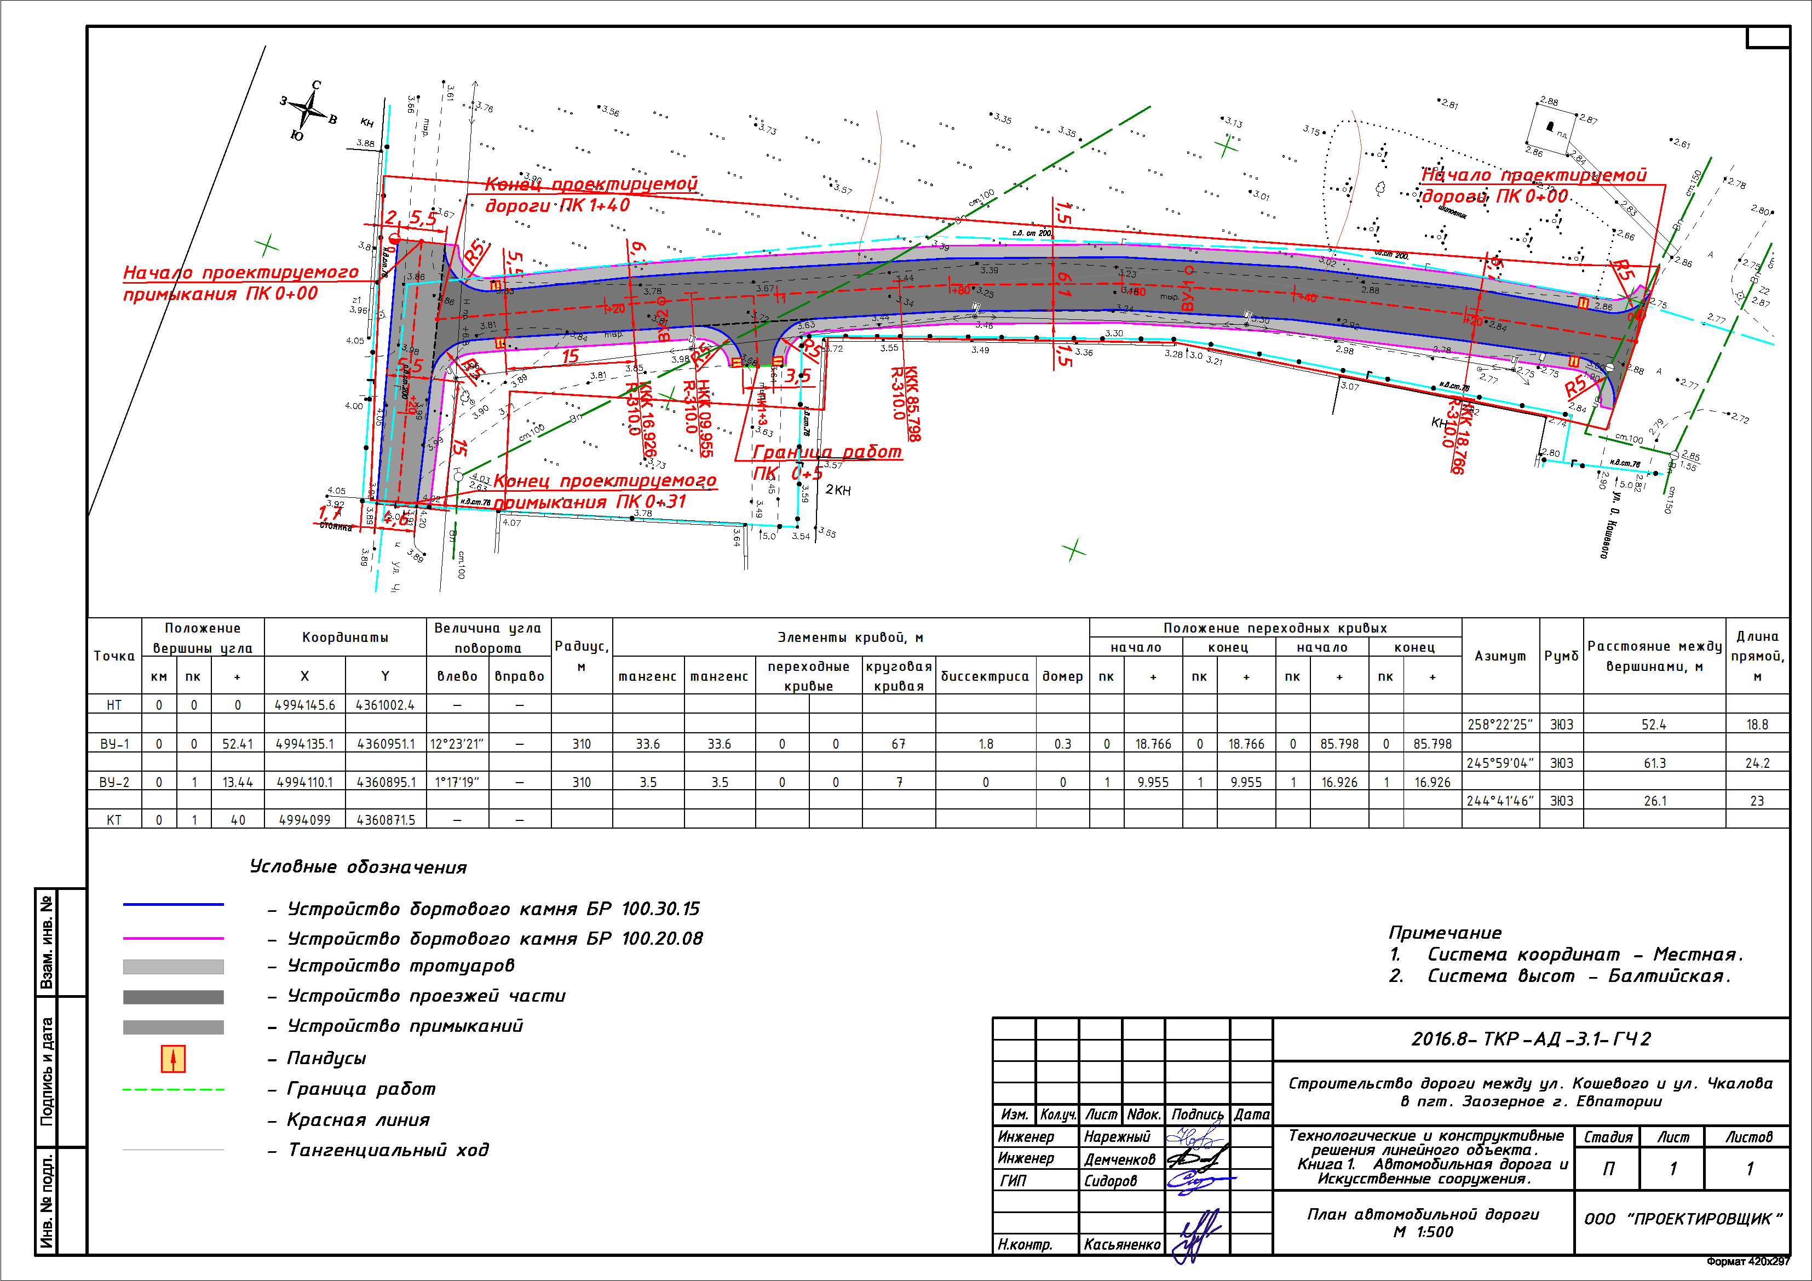Image resolution: width=1812 pixels, height=1281 pixels.
Task: Click the legend label Пандусы
Action: (x=327, y=1059)
